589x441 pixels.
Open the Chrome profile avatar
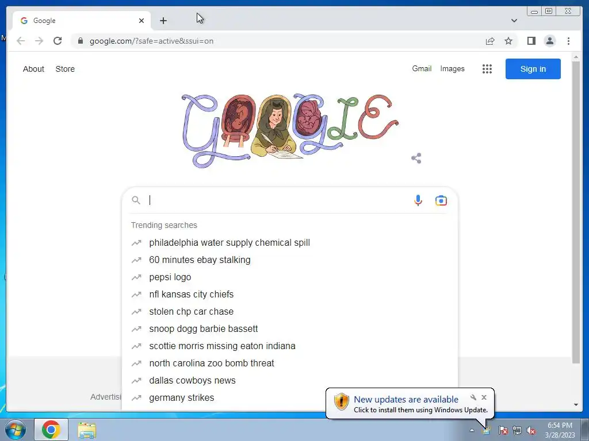coord(549,41)
